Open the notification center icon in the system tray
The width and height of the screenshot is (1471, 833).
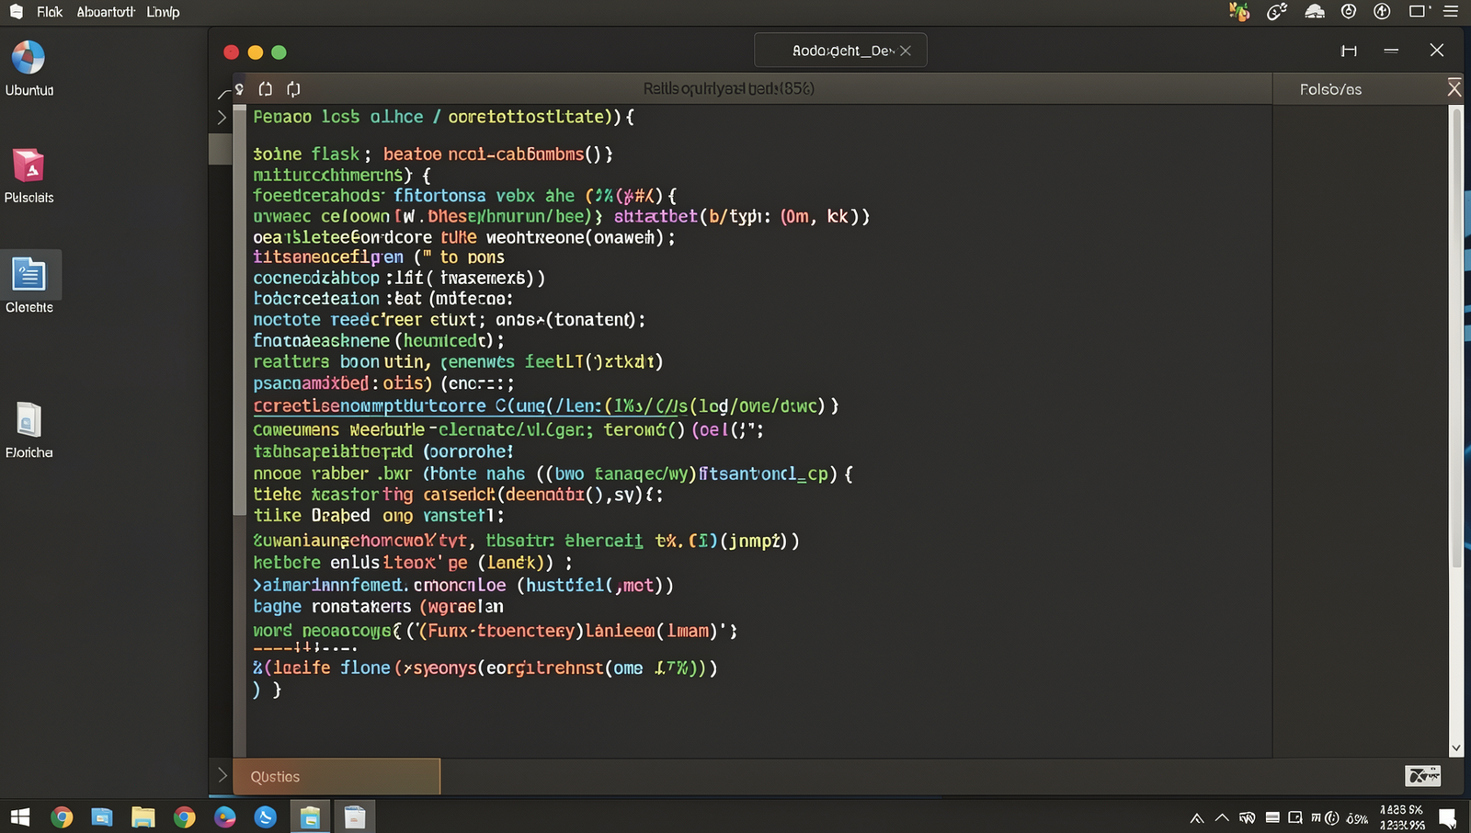(1447, 817)
